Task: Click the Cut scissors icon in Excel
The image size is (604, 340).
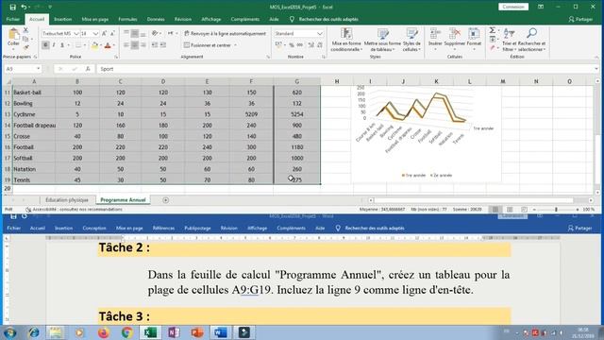Action: click(x=25, y=29)
